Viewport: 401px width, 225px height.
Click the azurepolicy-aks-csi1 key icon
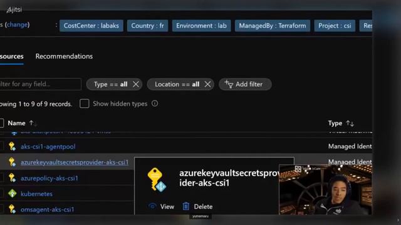[x=12, y=177]
